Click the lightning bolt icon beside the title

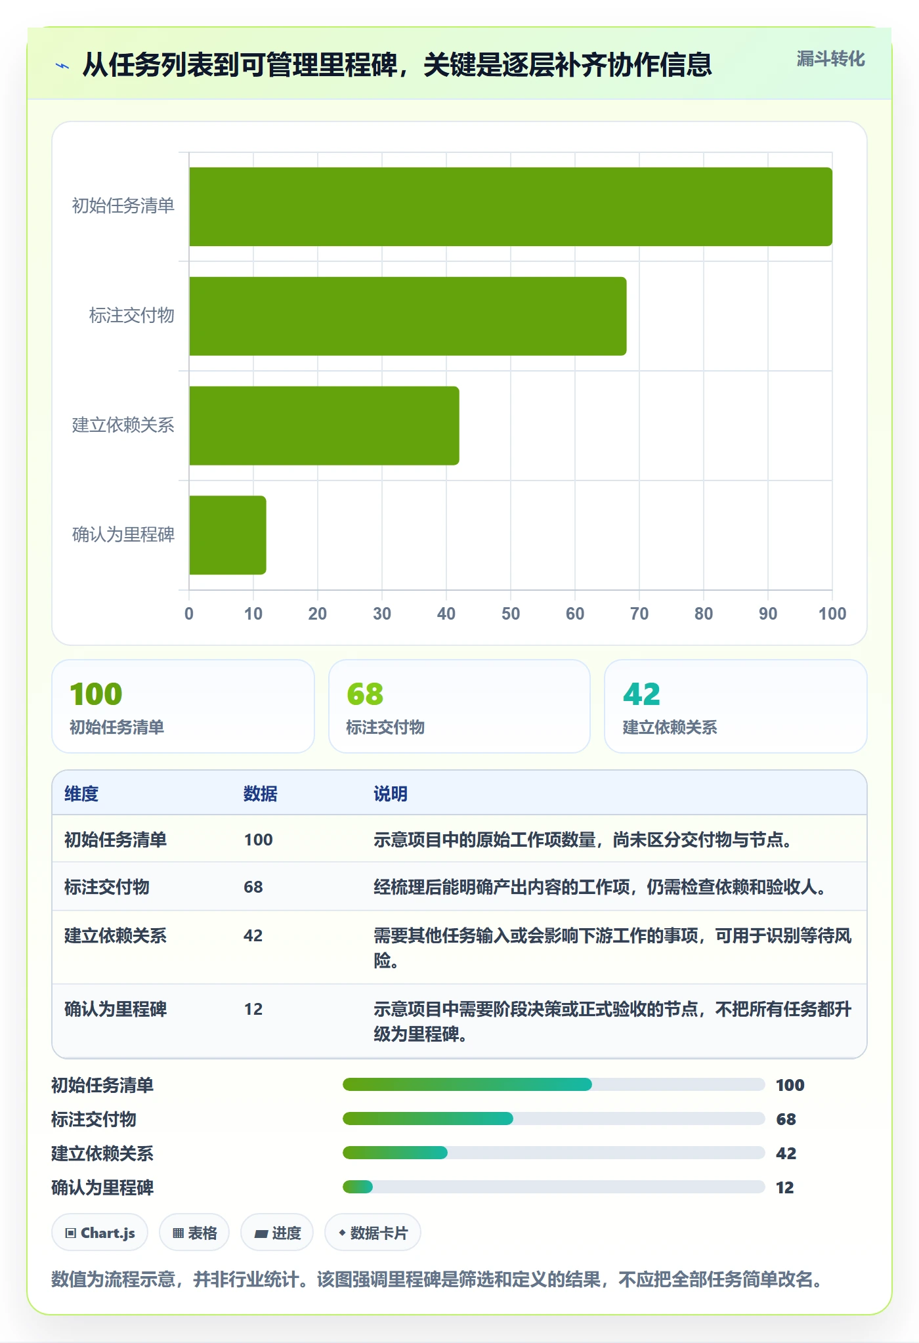[62, 66]
